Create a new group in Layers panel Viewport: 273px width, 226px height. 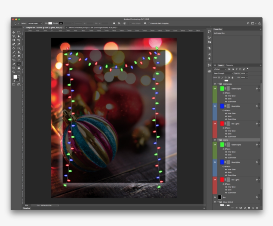point(249,208)
